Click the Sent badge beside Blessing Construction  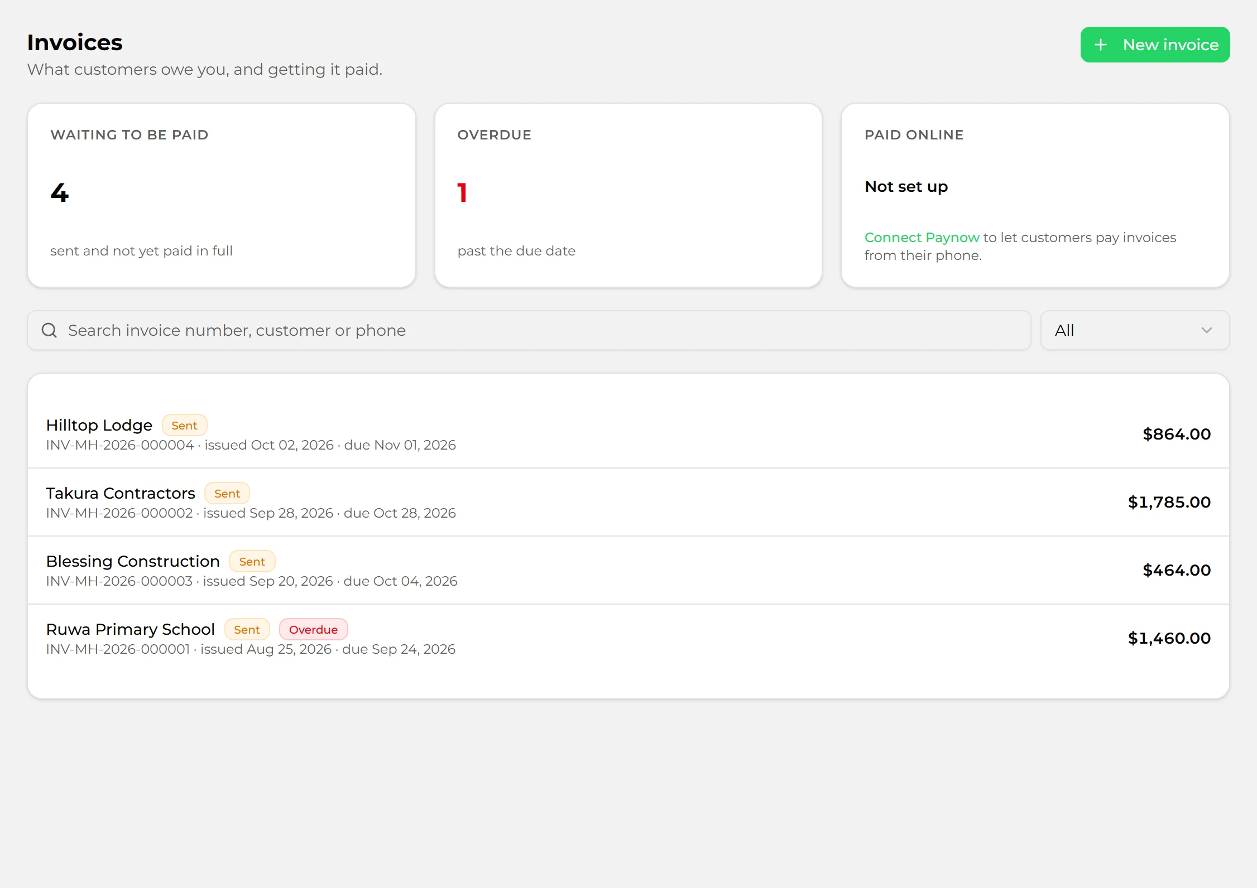click(252, 561)
